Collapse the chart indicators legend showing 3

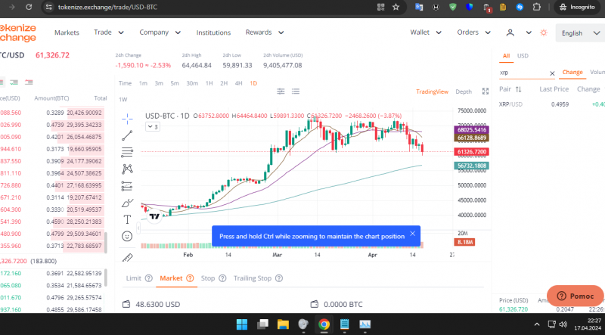tap(153, 127)
